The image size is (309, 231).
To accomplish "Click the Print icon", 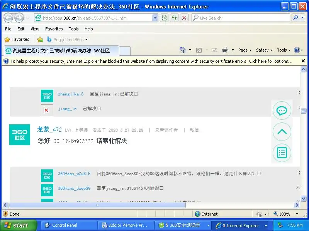I will click(x=225, y=50).
